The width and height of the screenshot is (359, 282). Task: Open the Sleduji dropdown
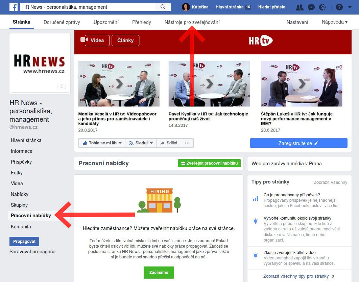tap(141, 143)
